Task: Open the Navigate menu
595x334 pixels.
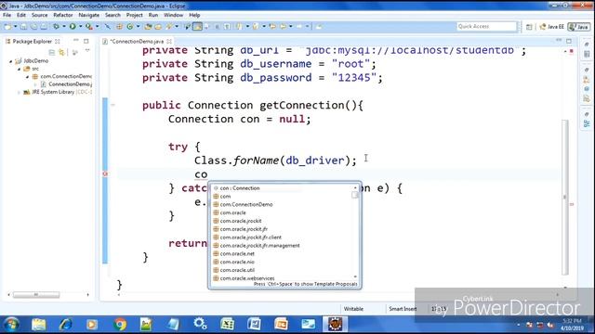Action: (89, 15)
